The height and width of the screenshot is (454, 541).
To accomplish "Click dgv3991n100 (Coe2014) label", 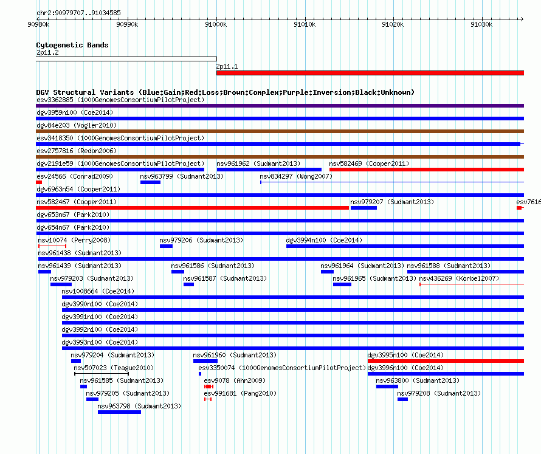I will click(100, 317).
